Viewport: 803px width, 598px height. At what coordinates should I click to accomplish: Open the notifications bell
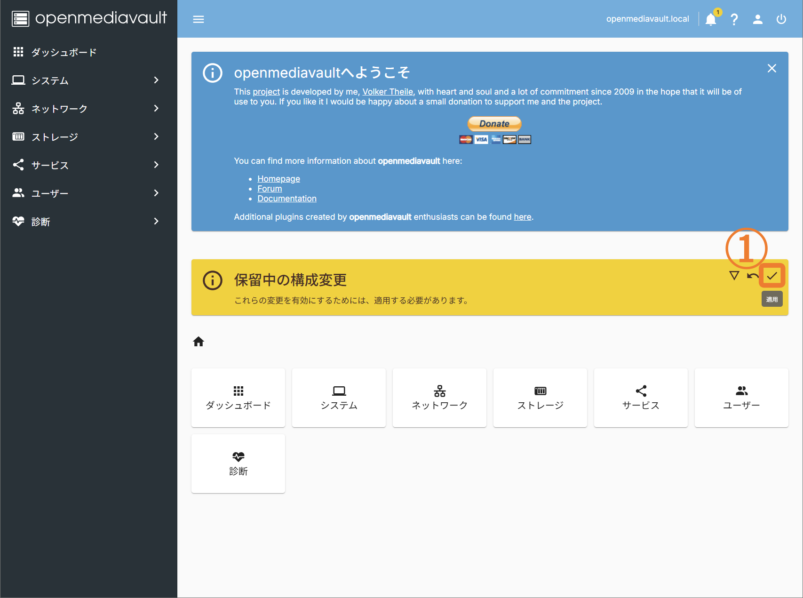tap(711, 19)
